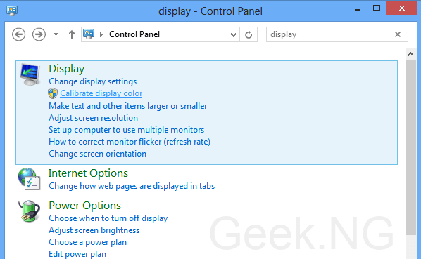Screen dimensions: 421x259
Task: Click the Internet Options globe icon
Action: point(30,179)
